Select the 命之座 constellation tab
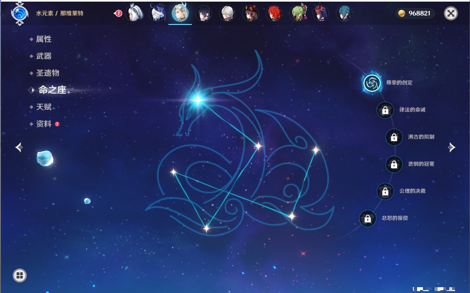Screen dimensions: 470x293 click(x=52, y=90)
